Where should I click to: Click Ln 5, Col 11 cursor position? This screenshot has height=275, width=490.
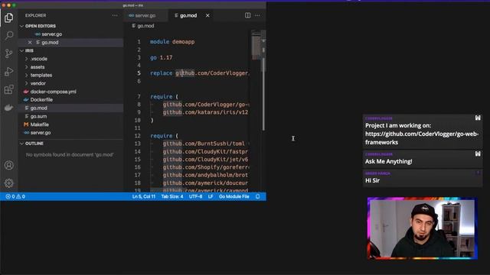(x=144, y=196)
